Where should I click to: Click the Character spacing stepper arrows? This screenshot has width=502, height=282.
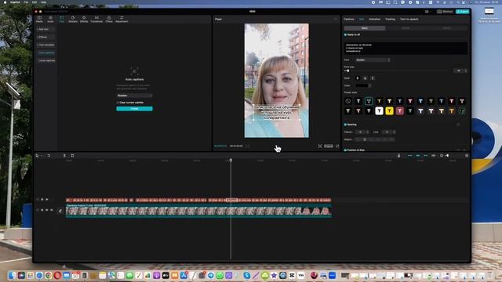(367, 132)
